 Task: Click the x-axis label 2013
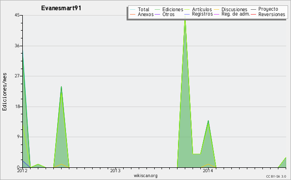(115, 170)
